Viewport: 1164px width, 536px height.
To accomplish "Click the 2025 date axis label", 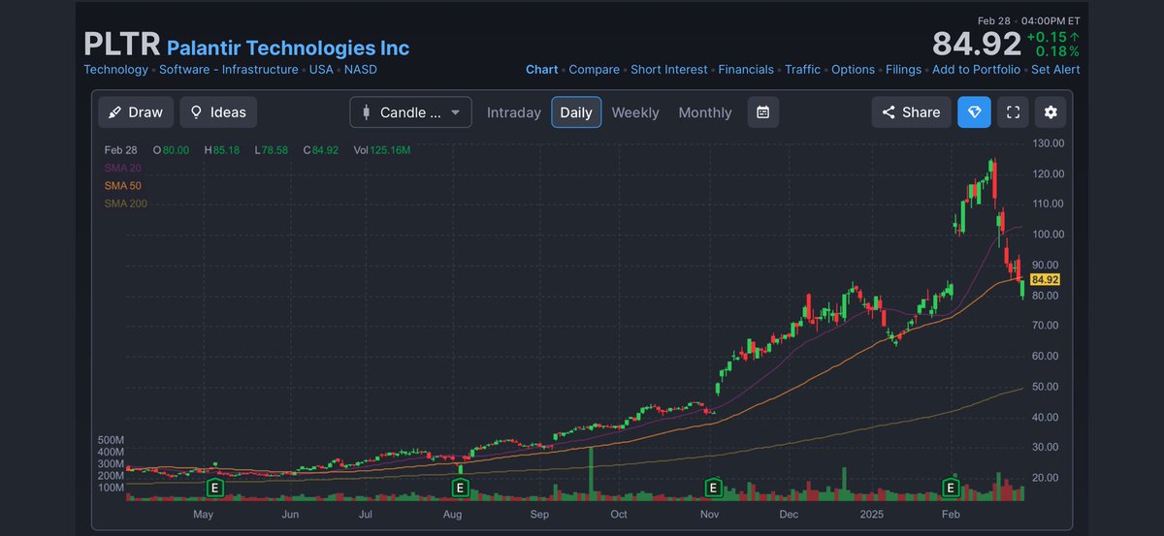I will [870, 515].
